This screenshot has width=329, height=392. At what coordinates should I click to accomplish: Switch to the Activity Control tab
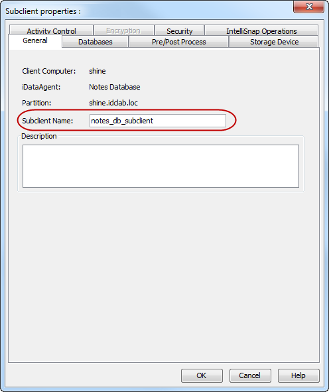[x=51, y=31]
